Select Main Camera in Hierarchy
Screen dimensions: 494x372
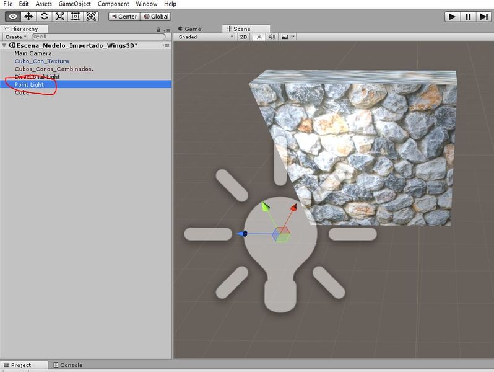pyautogui.click(x=85, y=53)
